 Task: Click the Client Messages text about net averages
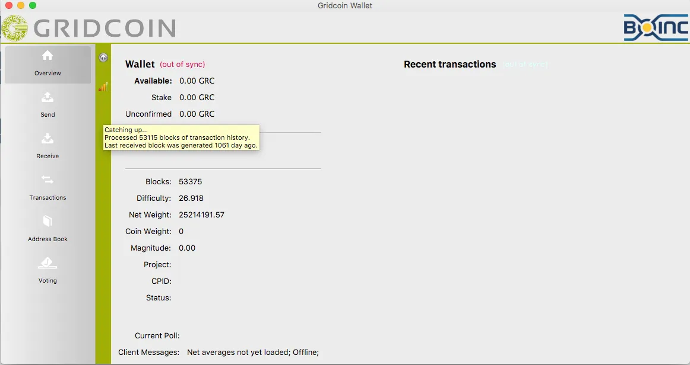coord(252,353)
